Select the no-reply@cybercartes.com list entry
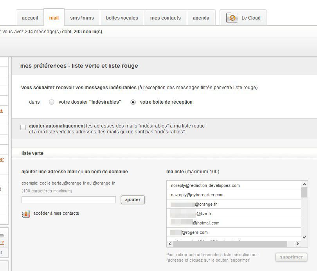 pos(197,195)
